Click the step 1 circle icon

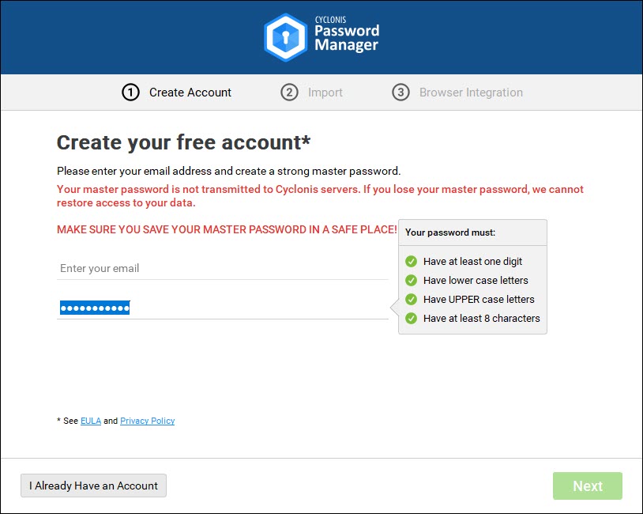coord(130,93)
